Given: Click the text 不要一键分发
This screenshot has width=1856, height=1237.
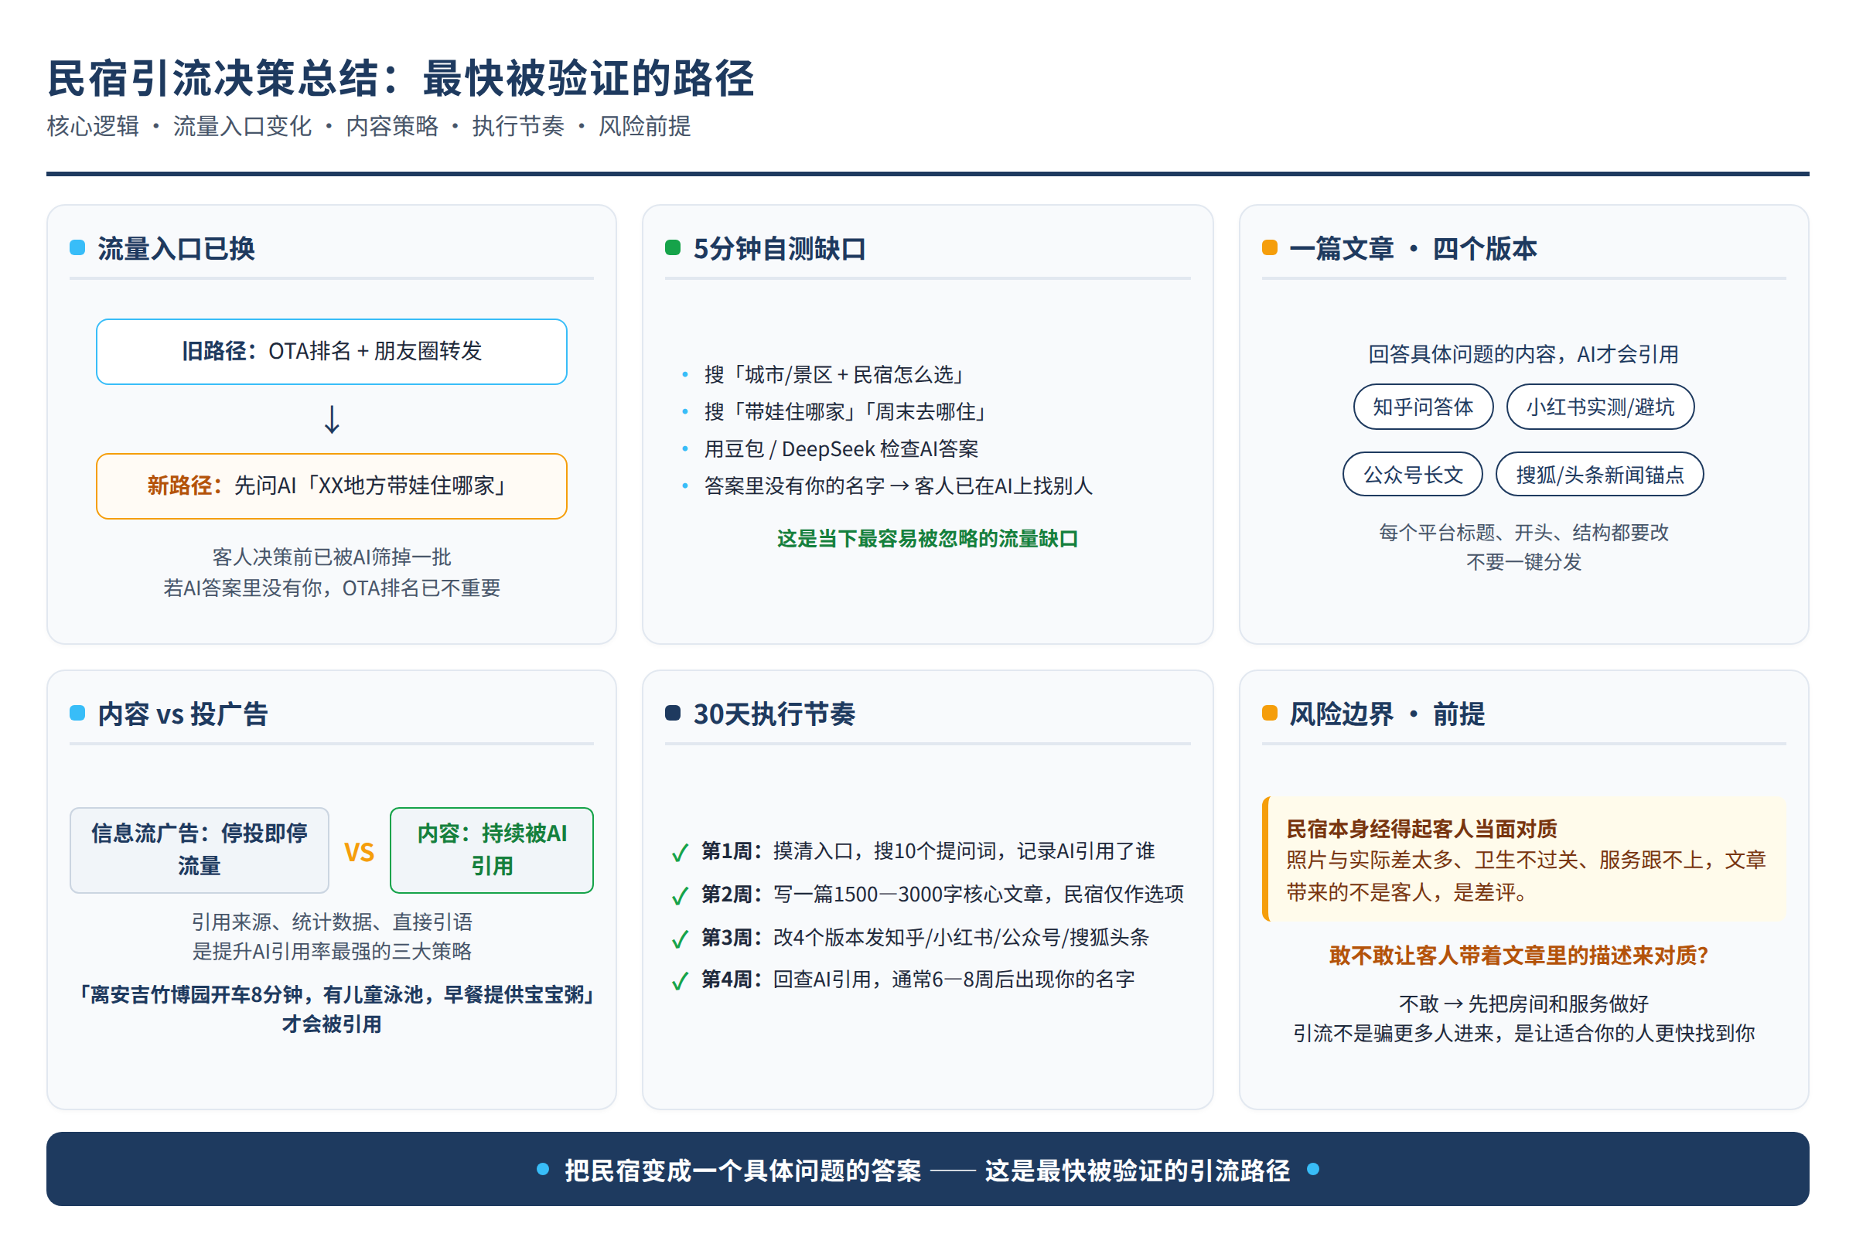Looking at the screenshot, I should 1523,563.
